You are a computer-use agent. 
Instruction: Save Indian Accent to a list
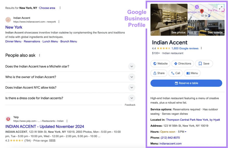pos(204,63)
